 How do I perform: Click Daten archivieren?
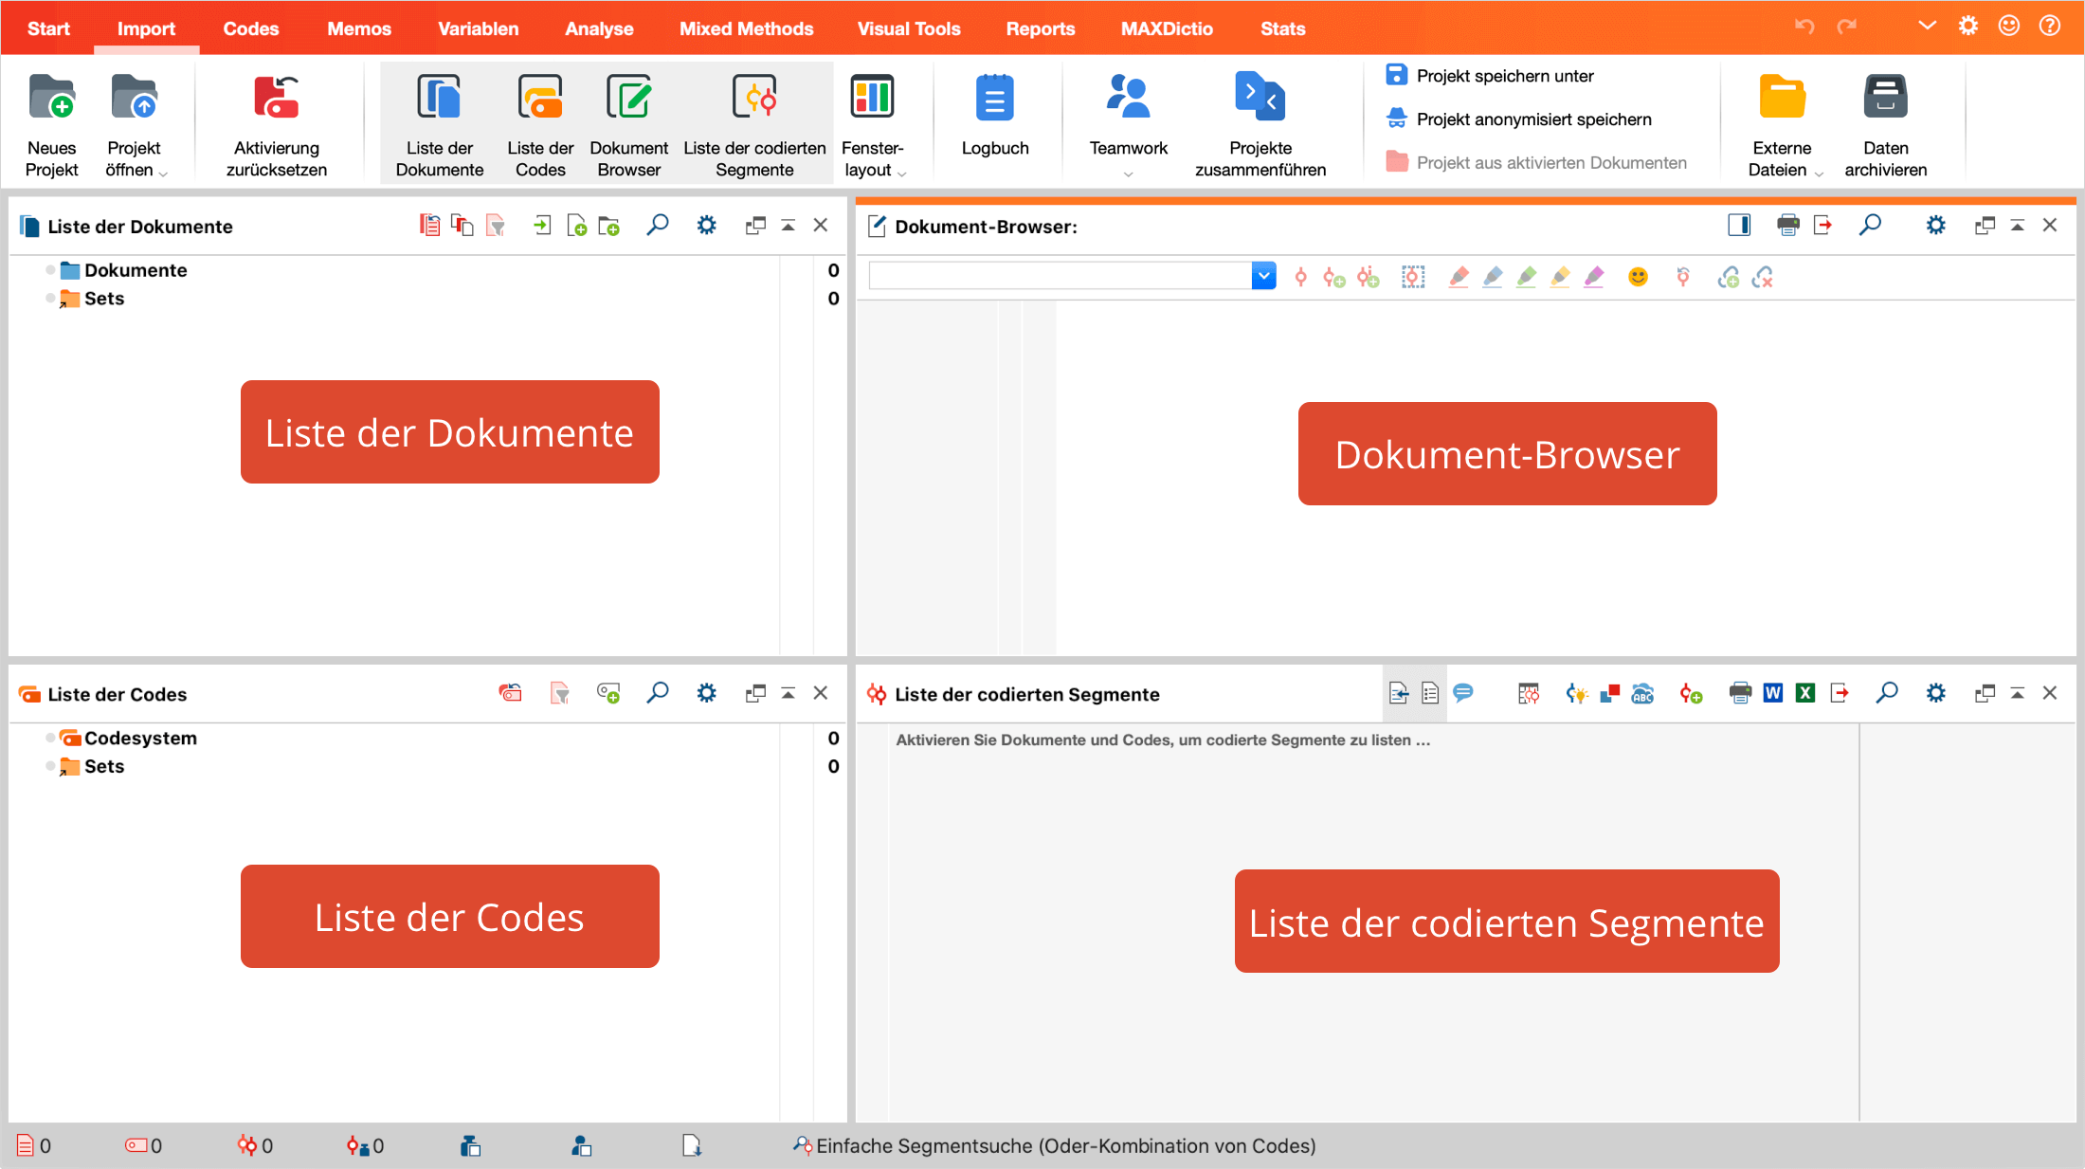(x=1886, y=124)
